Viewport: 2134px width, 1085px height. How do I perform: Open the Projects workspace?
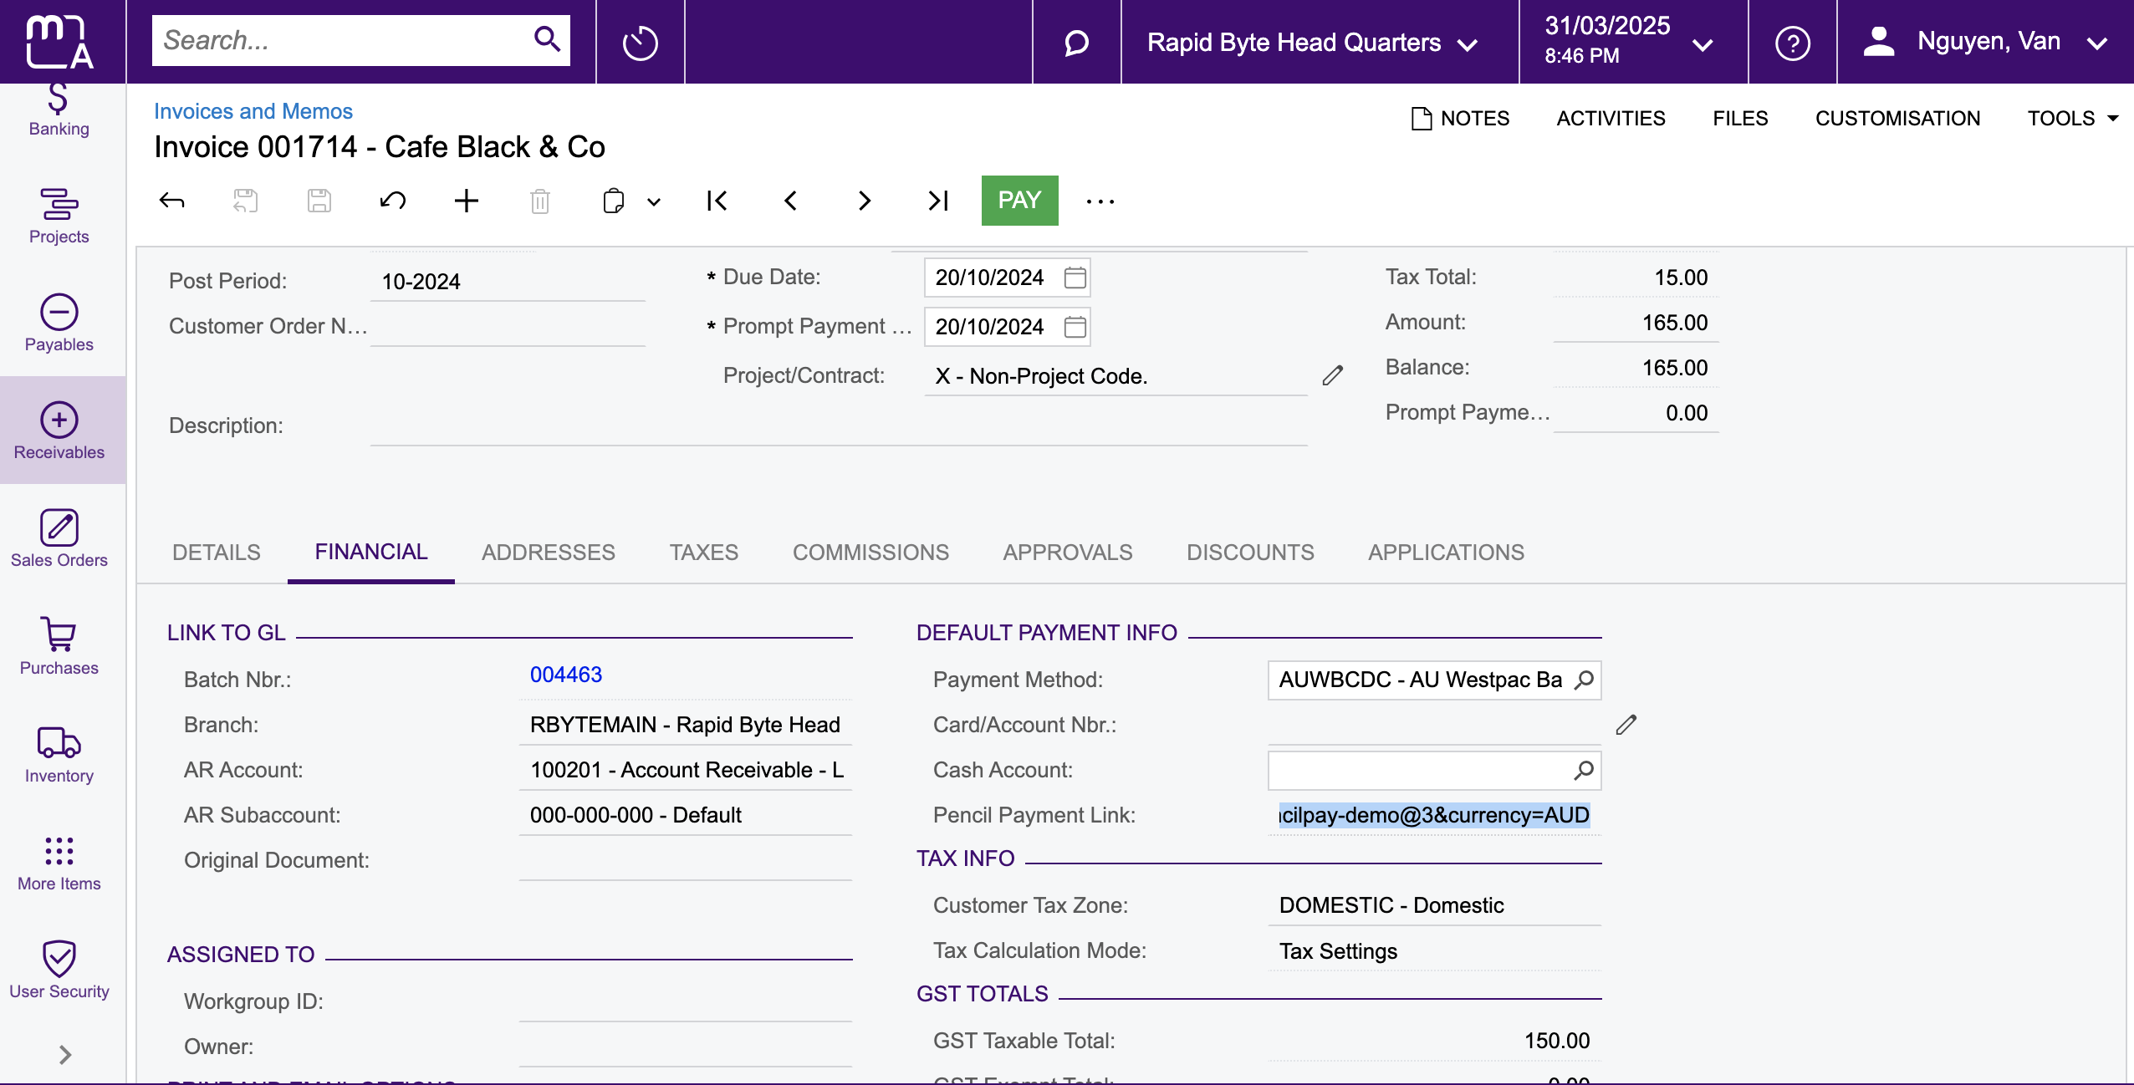[59, 216]
